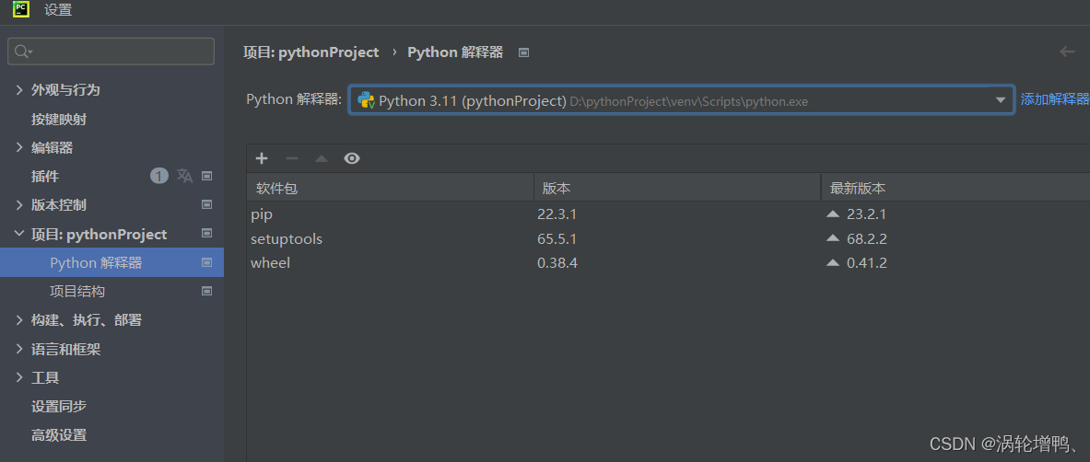Expand the 构建、执行、部署 section
The width and height of the screenshot is (1090, 462).
(x=19, y=319)
